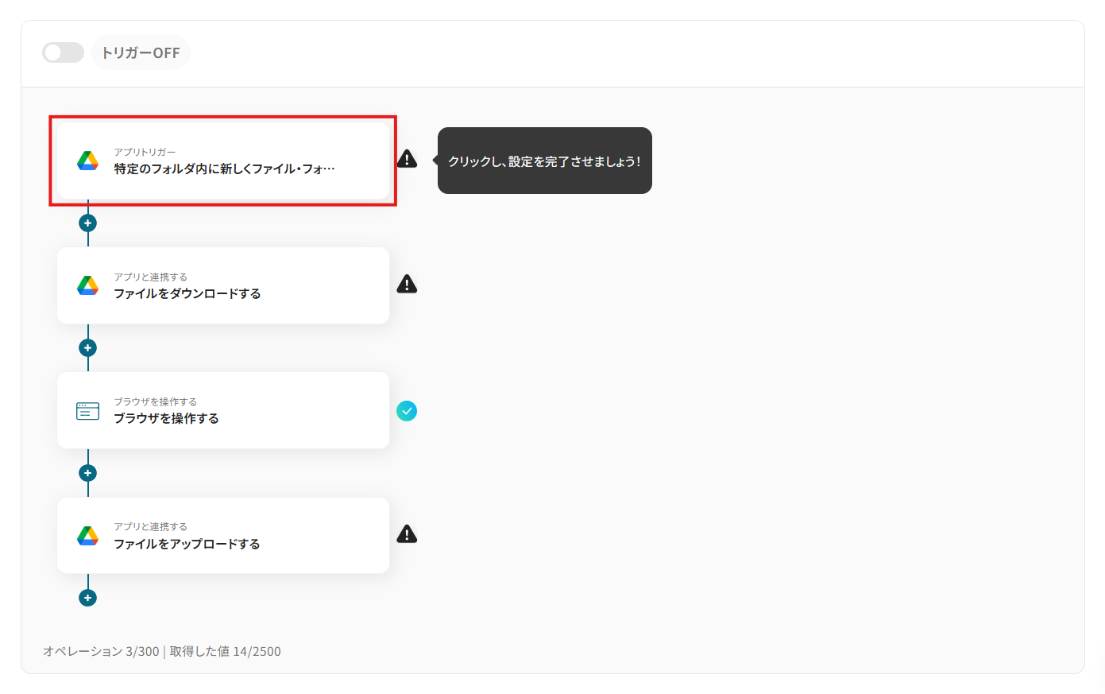
Task: Click the Google Drive icon in the upload step
Action: pyautogui.click(x=87, y=536)
